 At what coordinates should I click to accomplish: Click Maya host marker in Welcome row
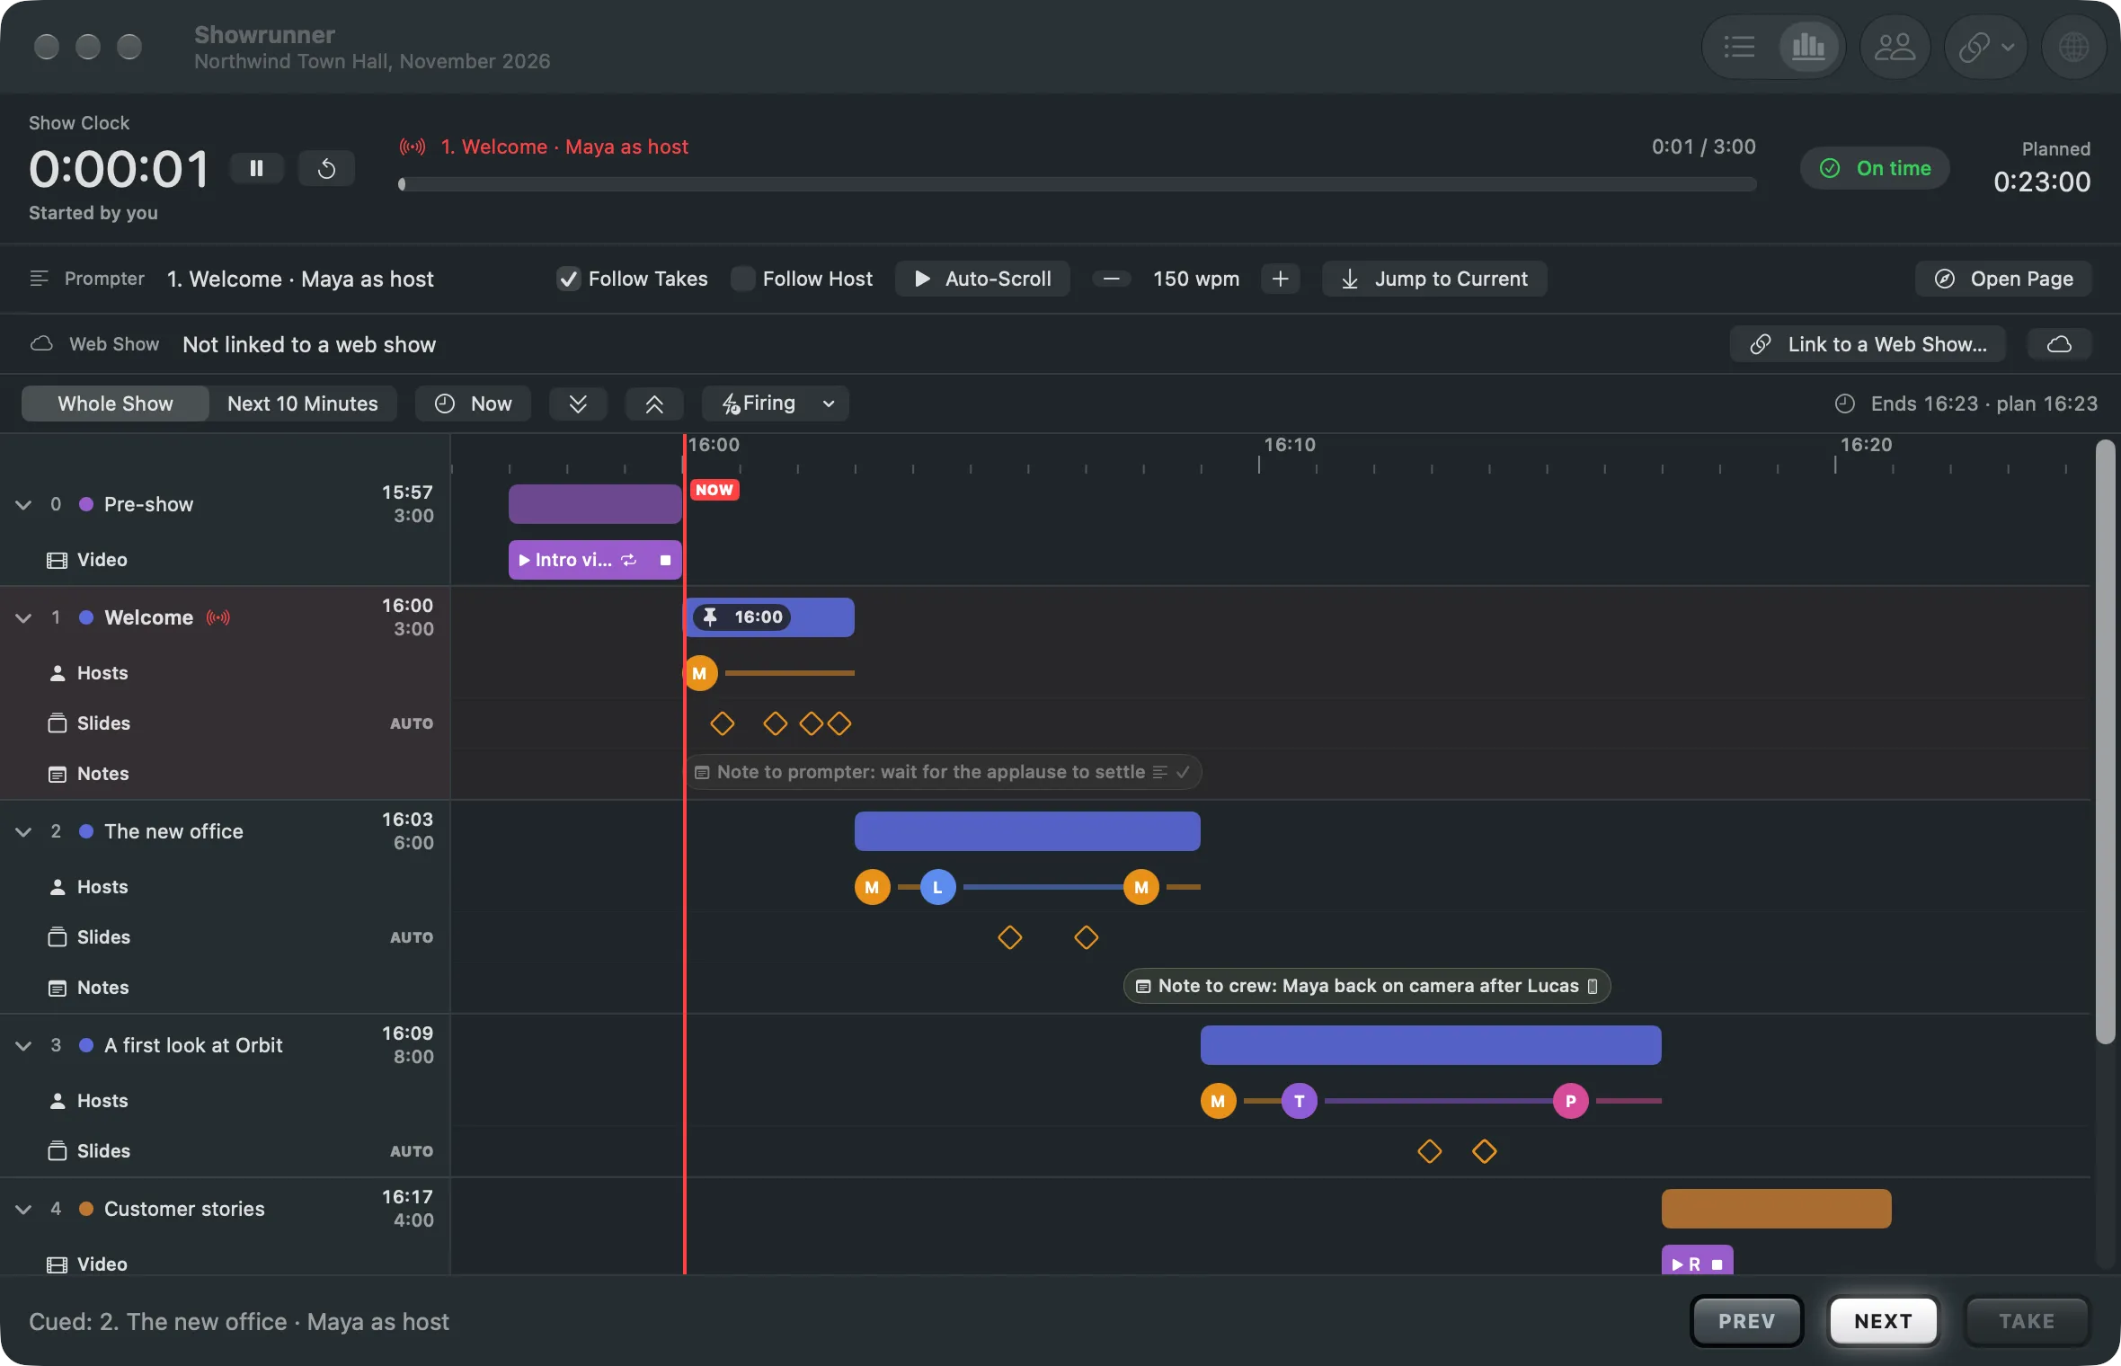coord(700,673)
